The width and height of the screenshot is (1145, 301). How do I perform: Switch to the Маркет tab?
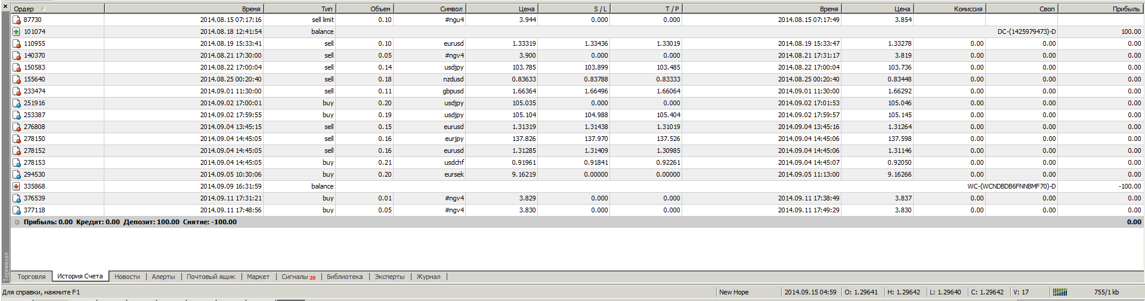coord(258,277)
